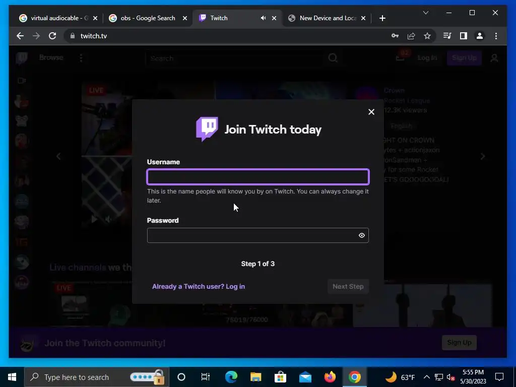Open the notification center icon

click(x=499, y=377)
